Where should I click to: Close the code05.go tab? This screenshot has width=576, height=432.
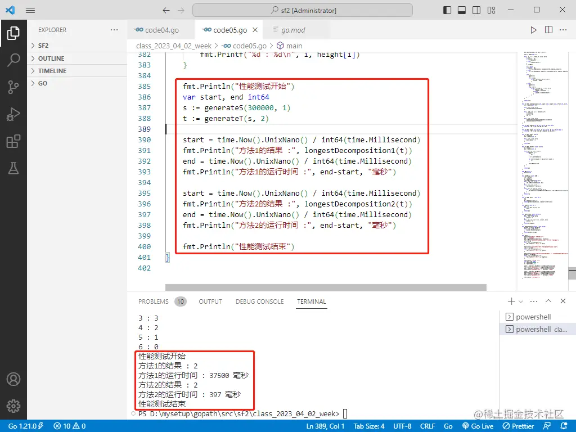(255, 30)
